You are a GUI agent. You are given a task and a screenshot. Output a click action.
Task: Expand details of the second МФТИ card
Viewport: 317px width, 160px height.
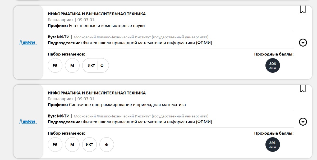303,122
